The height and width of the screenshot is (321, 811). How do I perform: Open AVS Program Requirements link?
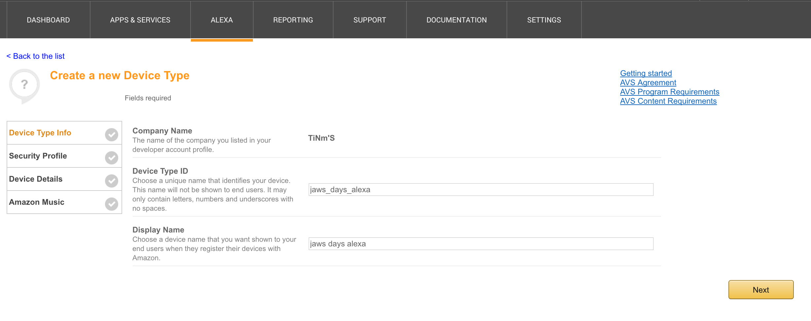pyautogui.click(x=670, y=92)
